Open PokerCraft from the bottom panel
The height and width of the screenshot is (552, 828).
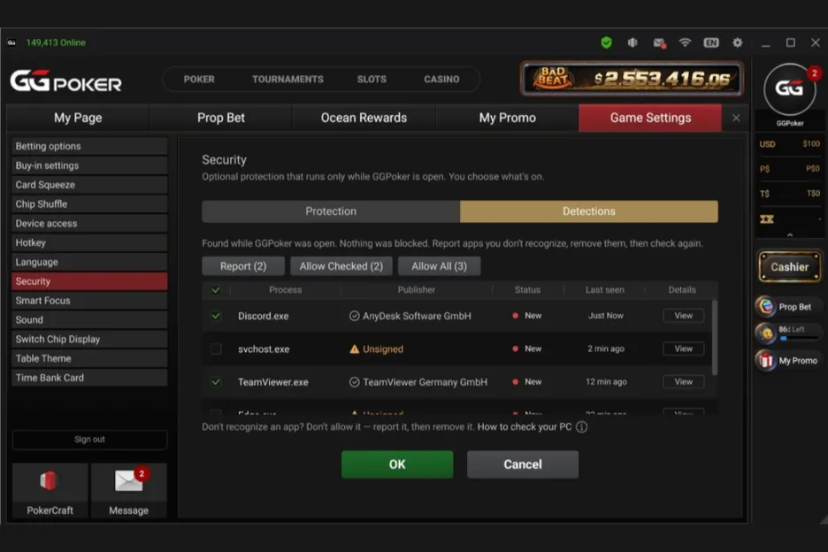(x=50, y=490)
